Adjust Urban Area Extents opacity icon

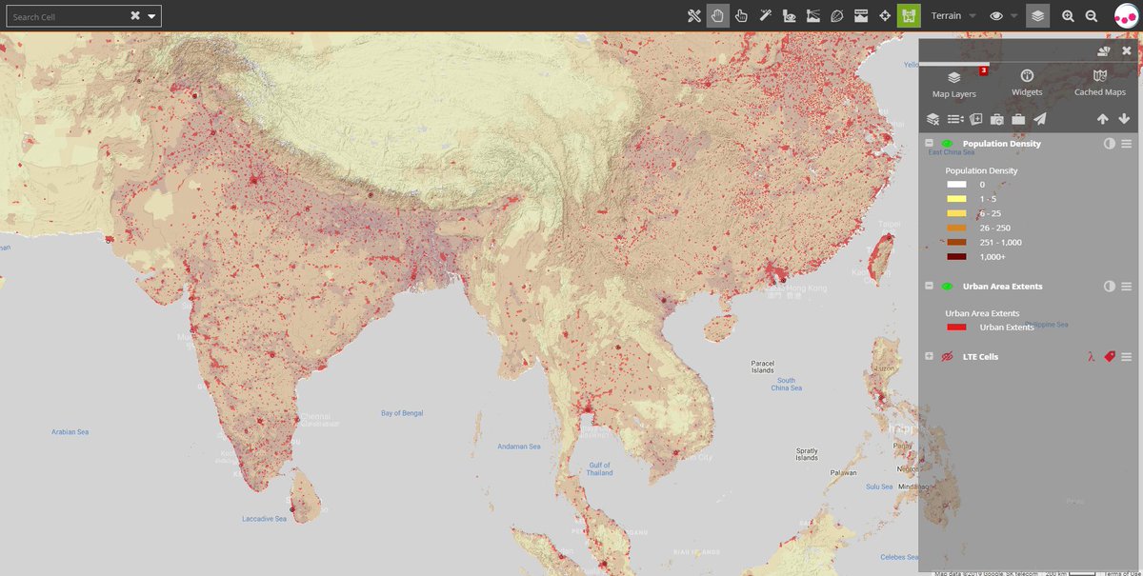click(x=1110, y=287)
